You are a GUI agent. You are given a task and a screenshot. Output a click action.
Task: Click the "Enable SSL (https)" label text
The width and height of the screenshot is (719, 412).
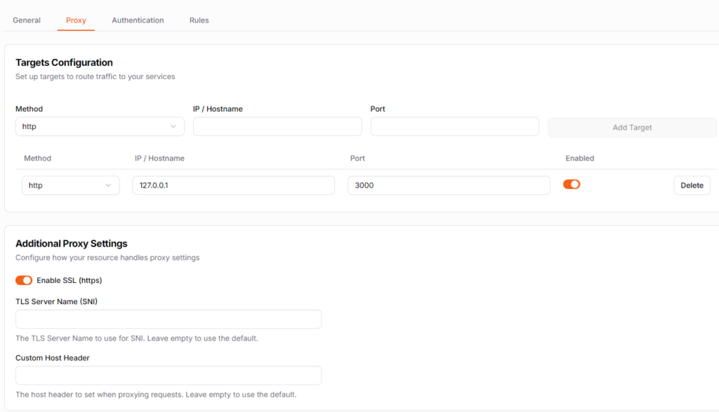(70, 280)
